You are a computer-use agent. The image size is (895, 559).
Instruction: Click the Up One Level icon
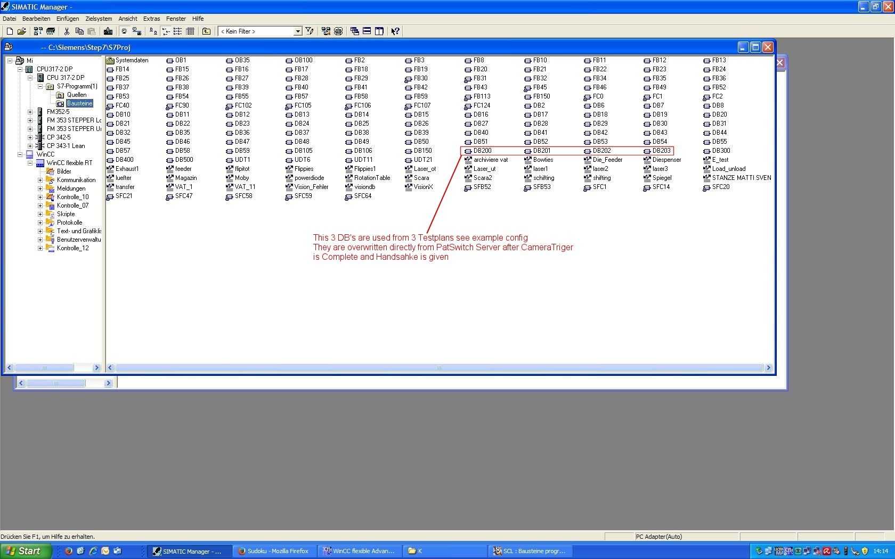[207, 31]
